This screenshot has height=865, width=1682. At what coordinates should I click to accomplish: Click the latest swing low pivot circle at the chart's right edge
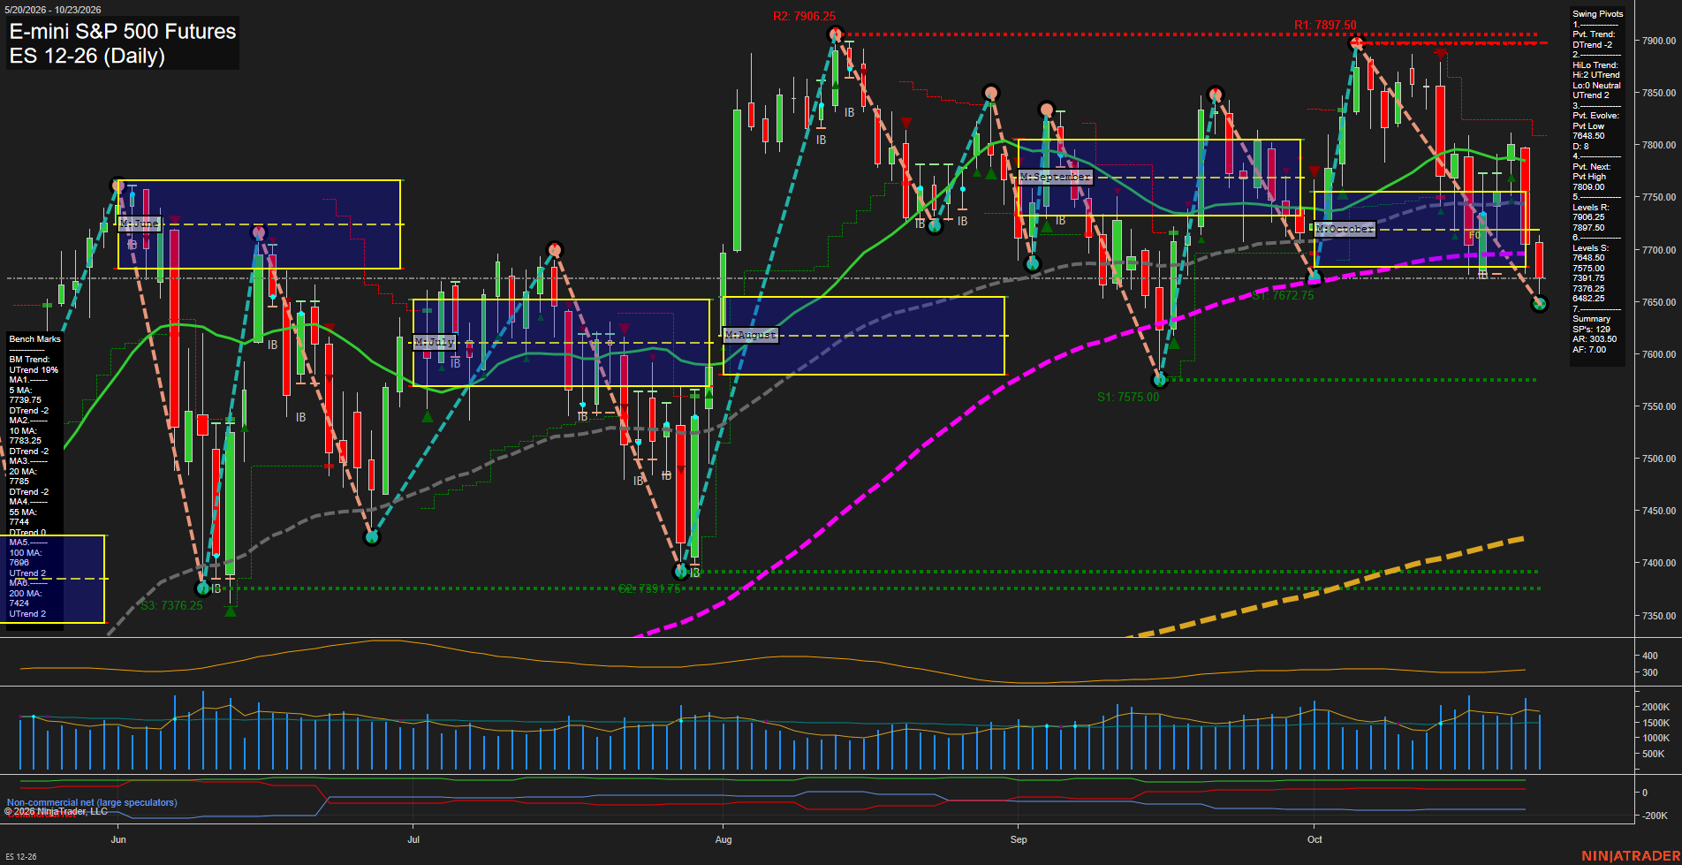[1540, 304]
